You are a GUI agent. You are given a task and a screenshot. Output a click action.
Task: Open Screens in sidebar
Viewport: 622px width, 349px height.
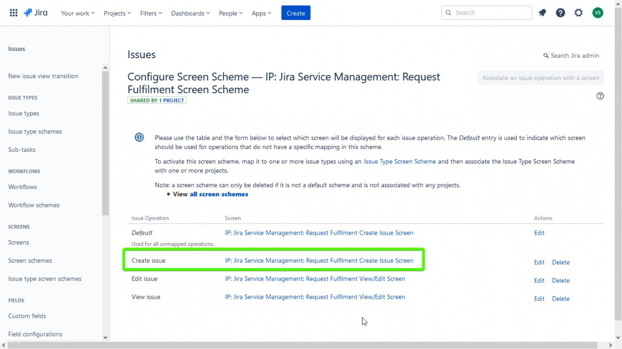(18, 242)
